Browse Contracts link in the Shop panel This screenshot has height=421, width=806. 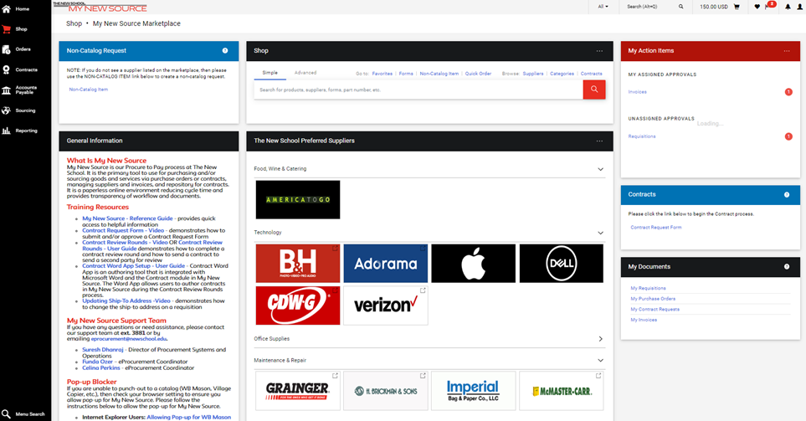(x=591, y=74)
